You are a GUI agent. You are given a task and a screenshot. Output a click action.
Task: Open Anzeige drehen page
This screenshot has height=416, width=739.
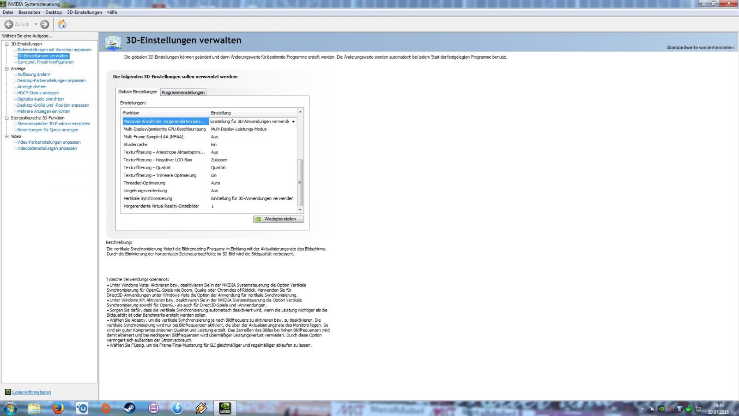pos(32,87)
